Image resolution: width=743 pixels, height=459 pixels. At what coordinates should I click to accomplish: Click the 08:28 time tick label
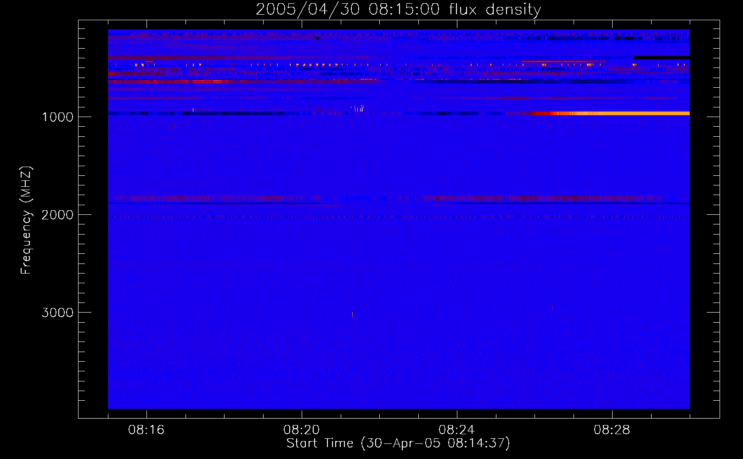point(612,430)
